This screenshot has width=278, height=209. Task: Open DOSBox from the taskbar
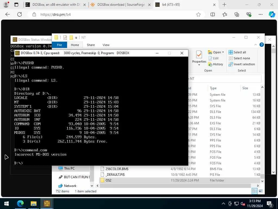(47, 204)
